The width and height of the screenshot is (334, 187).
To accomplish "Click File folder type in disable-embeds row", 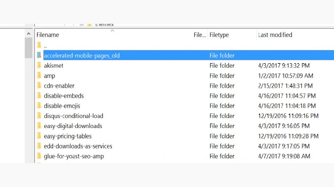I will coord(222,96).
